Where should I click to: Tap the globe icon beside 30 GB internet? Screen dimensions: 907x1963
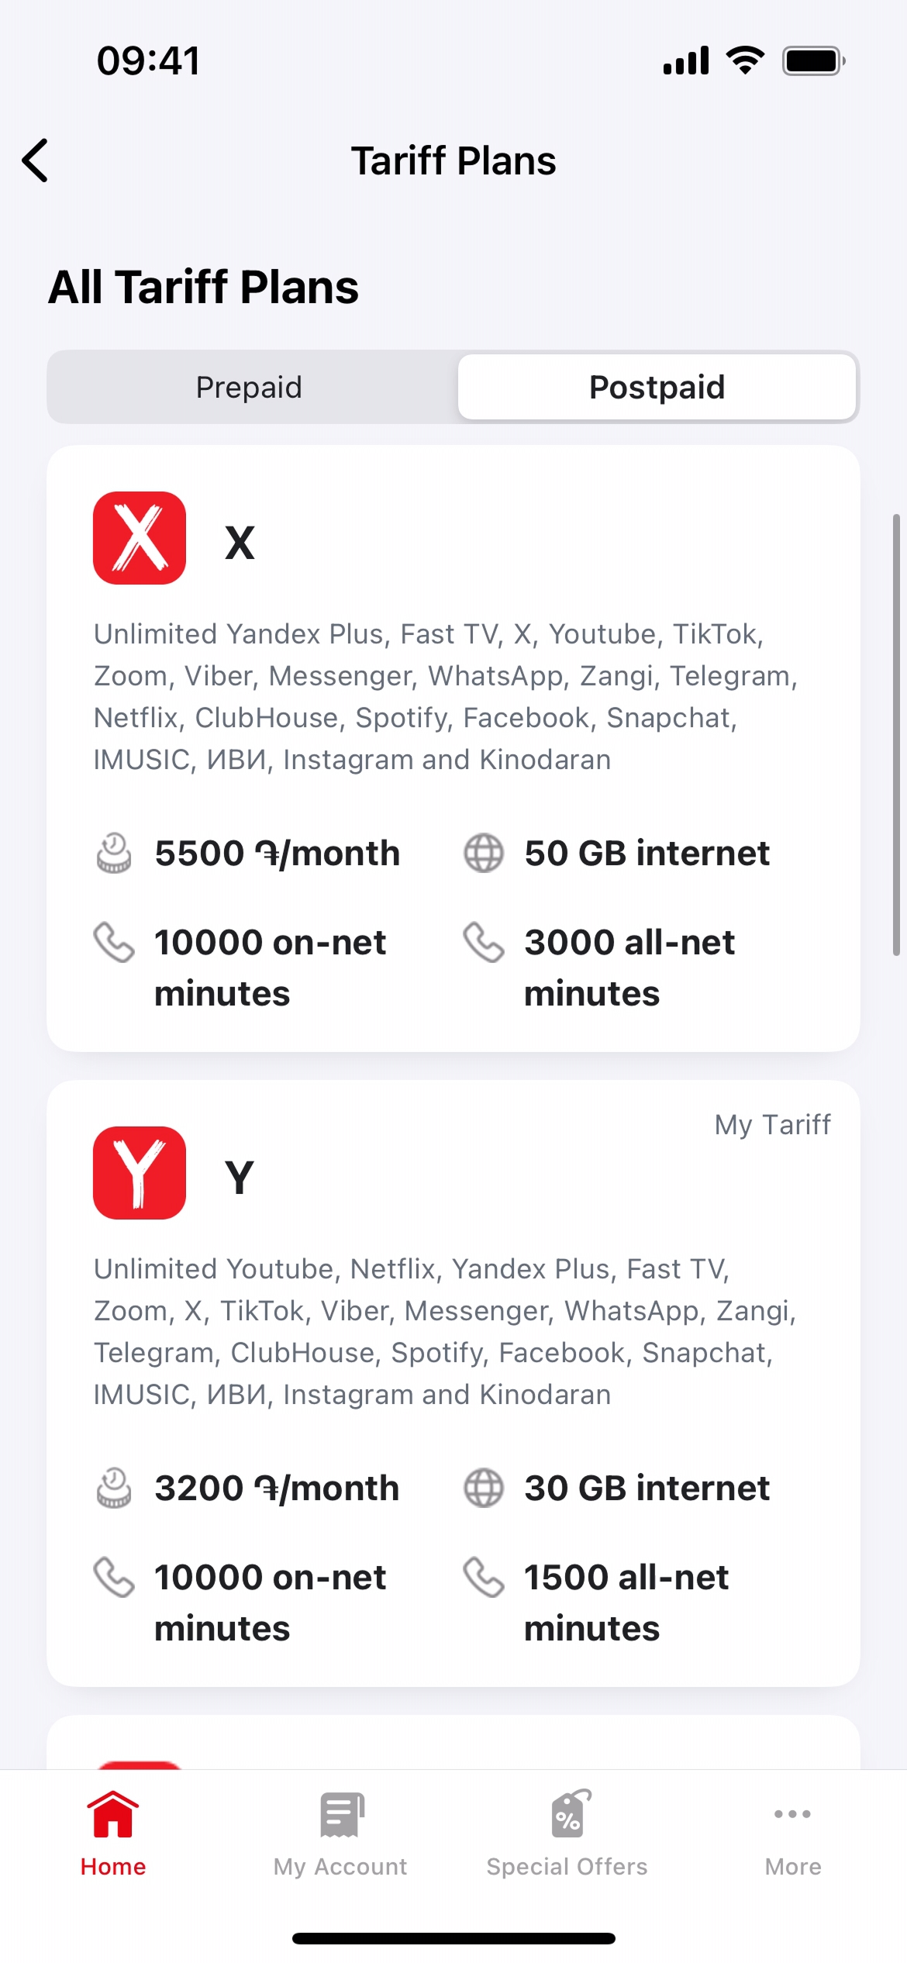[484, 1489]
